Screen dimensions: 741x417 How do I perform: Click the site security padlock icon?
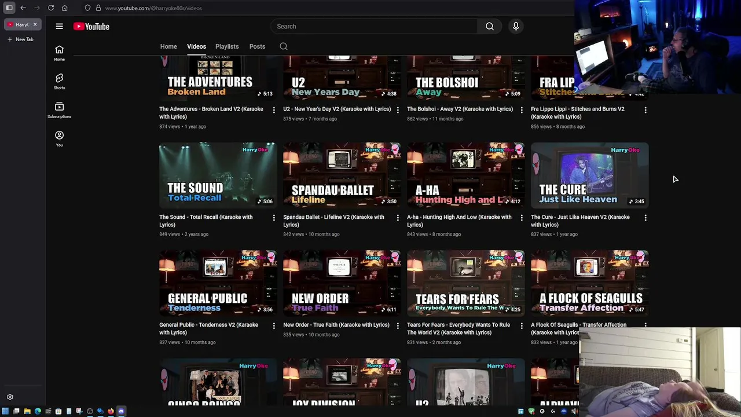[x=98, y=8]
